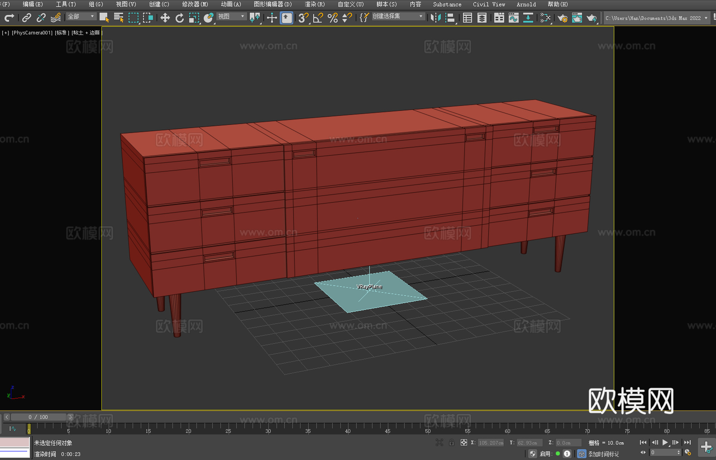Open 标准 viewport shading label menu
Screen dimensions: 716x460
tap(62, 33)
